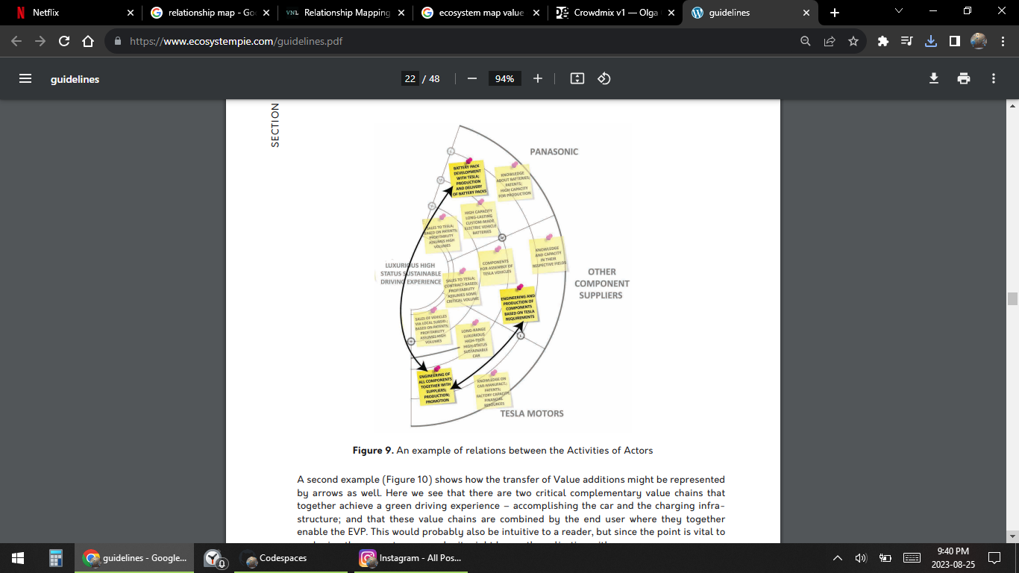Print the PDF document
1019x573 pixels.
point(964,78)
